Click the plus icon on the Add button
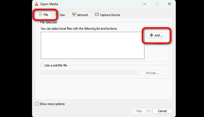Screen dimensions: 204x117 [151, 35]
